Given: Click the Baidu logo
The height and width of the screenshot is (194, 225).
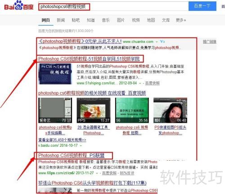Looking at the screenshot, I should point(19,5).
